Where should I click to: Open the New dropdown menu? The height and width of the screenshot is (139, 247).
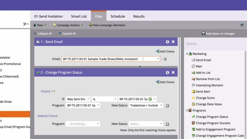[x=40, y=25]
